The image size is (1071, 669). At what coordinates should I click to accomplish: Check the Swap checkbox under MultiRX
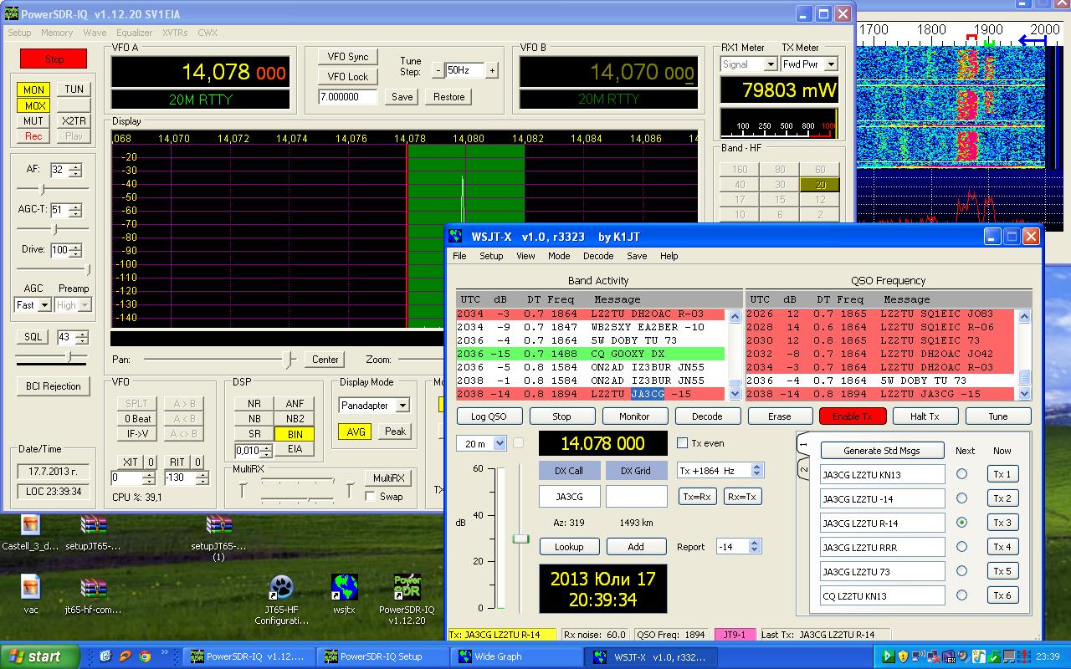click(370, 497)
